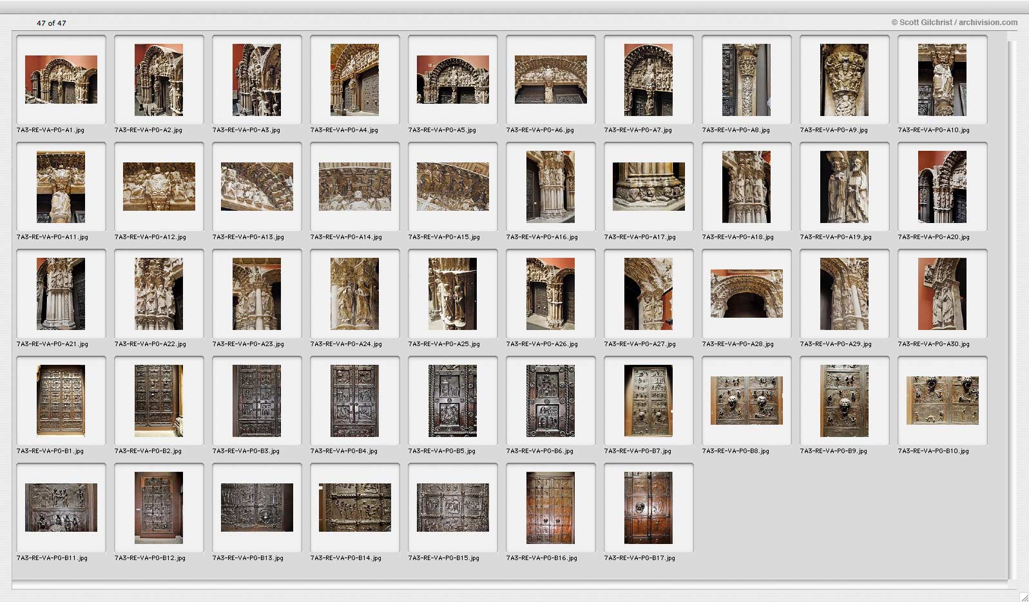Select thumbnail 7A3-RE-VA-PG-B9.jpg
Viewport: 1029px width, 602px height.
845,400
